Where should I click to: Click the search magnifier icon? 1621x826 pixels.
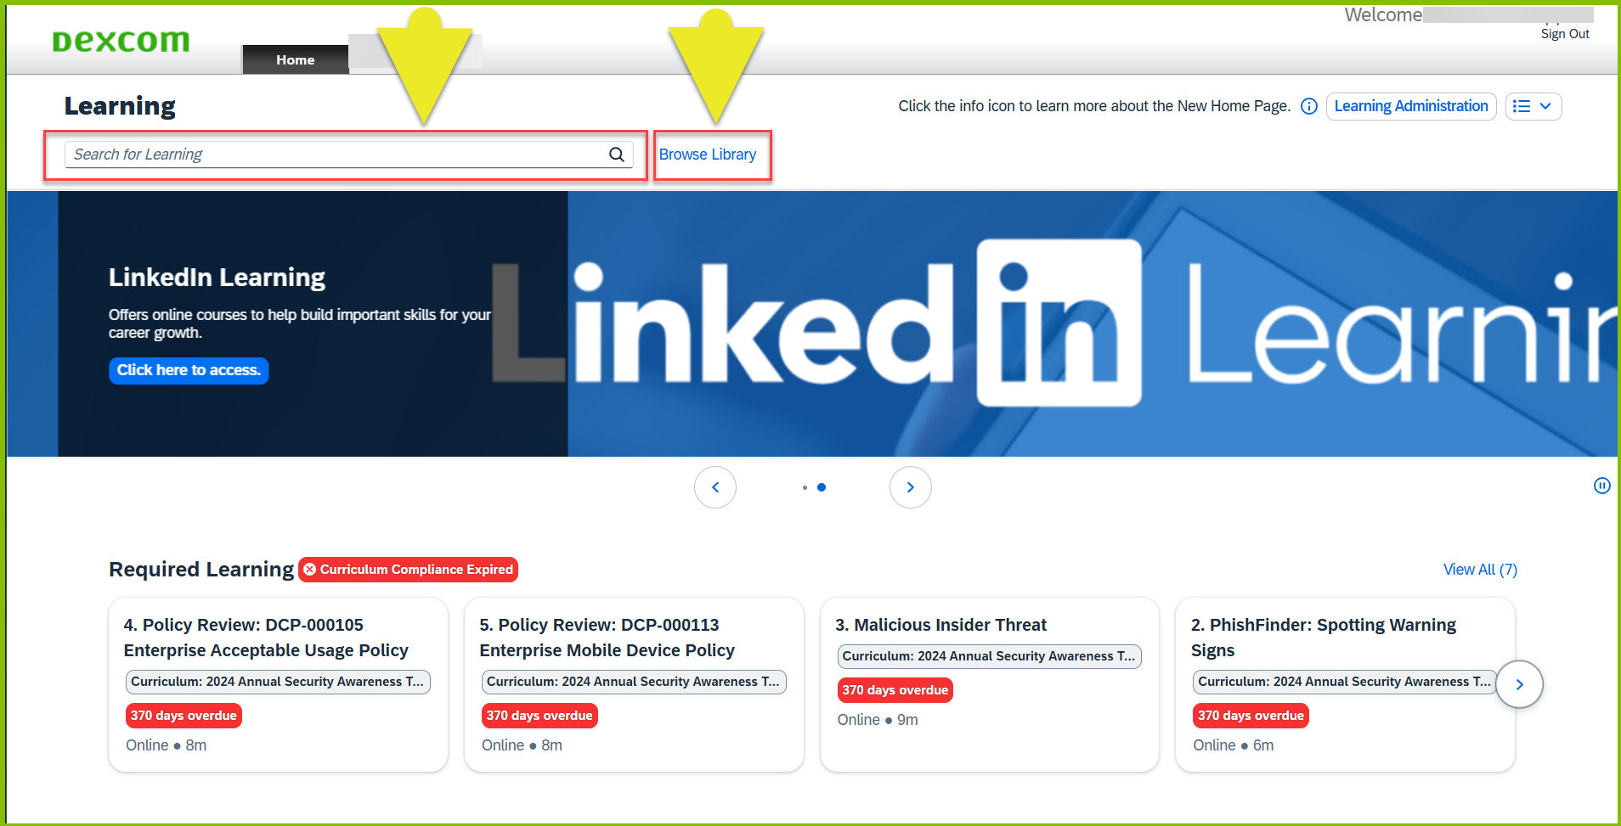617,155
